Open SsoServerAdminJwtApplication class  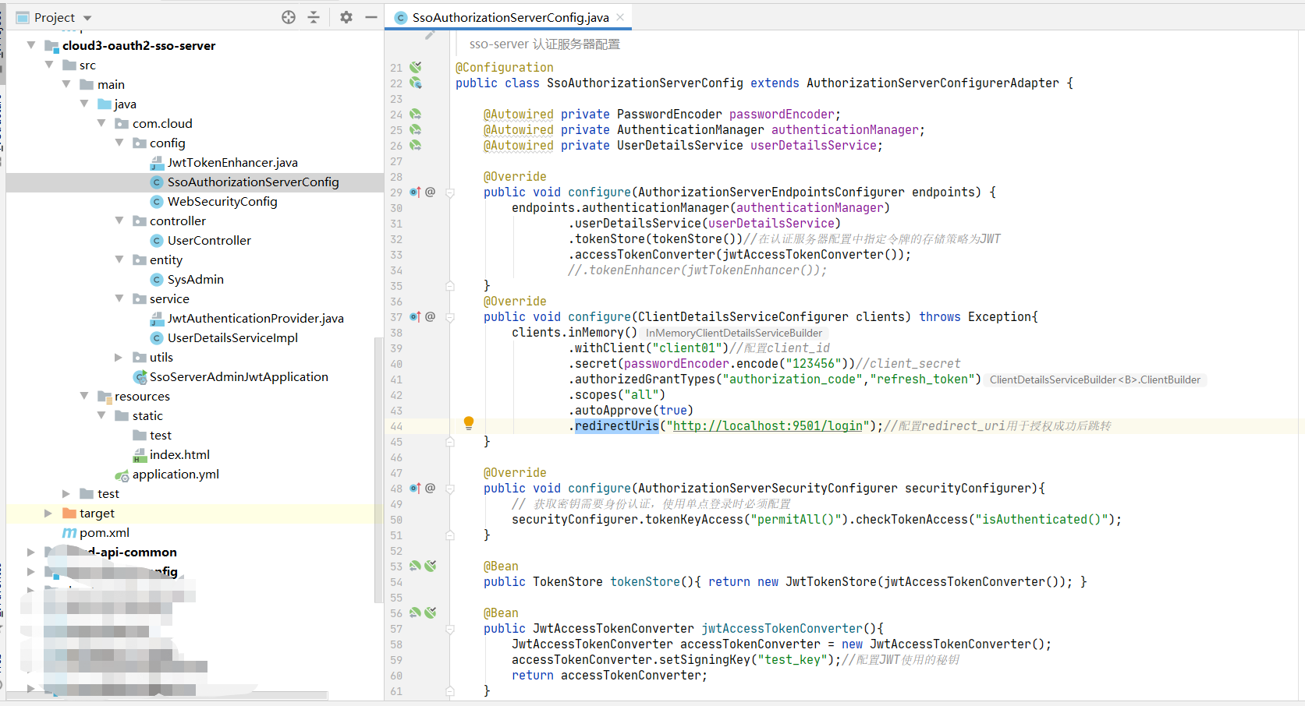239,376
